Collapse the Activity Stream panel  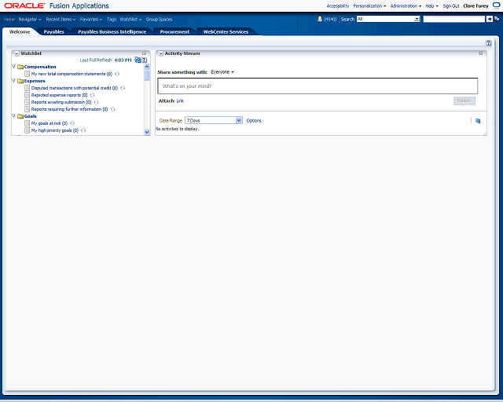click(160, 53)
